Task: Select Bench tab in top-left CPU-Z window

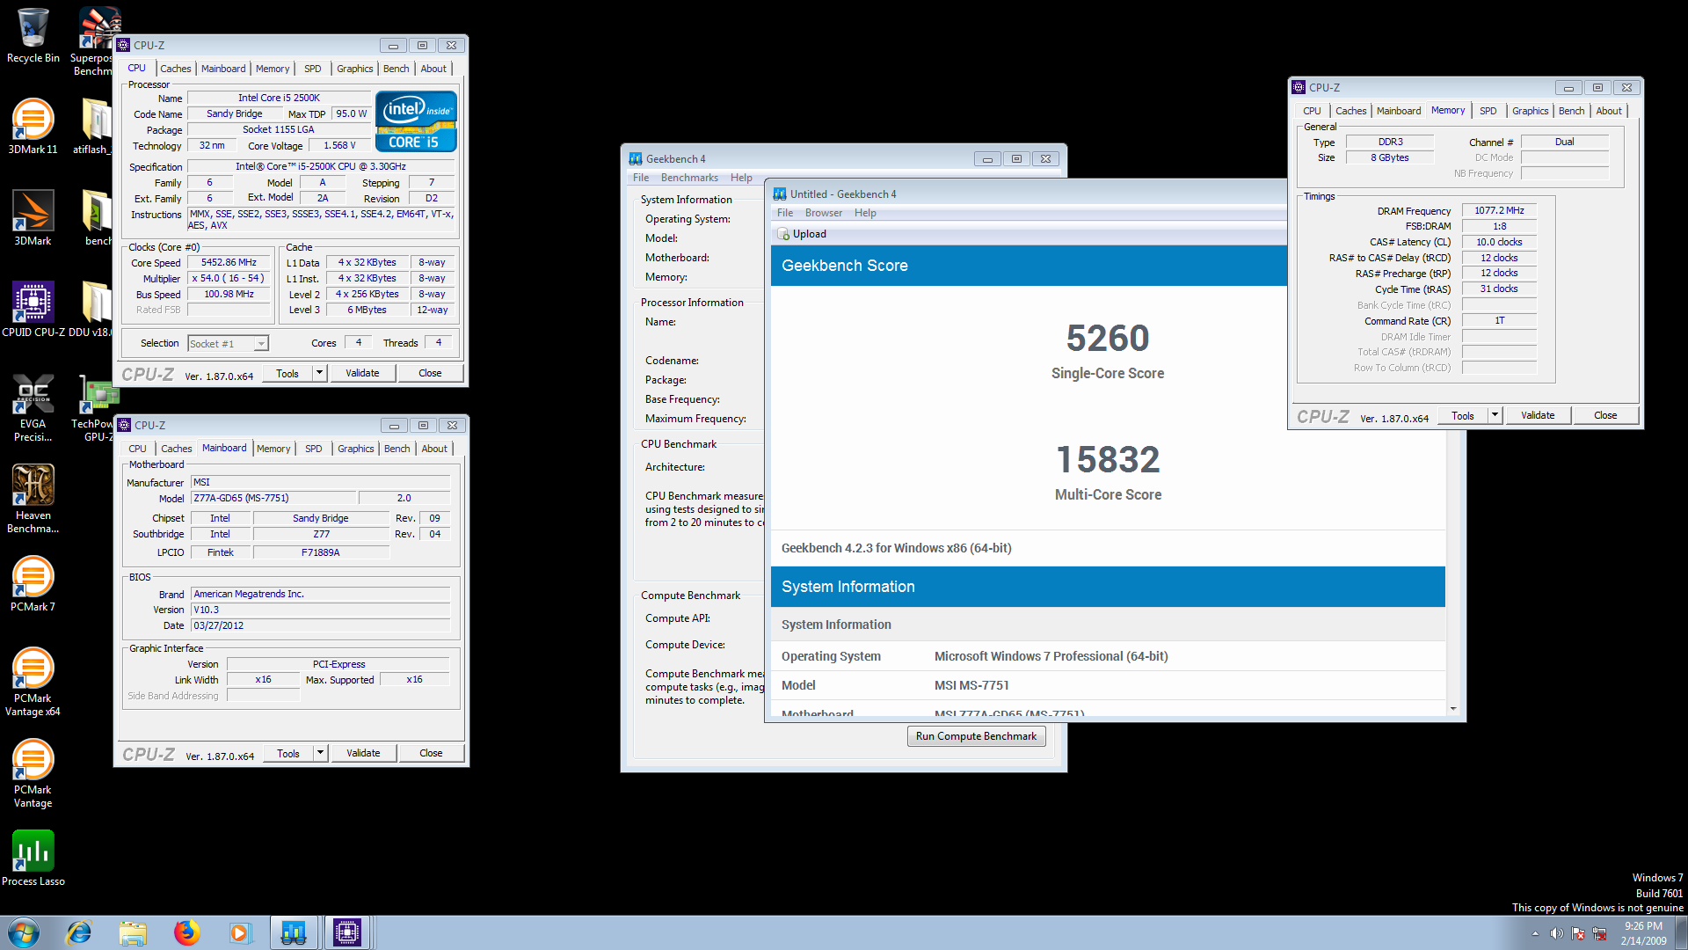Action: pos(396,69)
